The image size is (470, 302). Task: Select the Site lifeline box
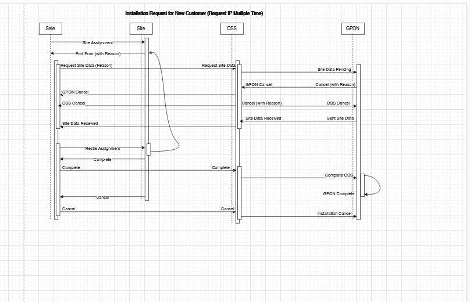point(141,28)
